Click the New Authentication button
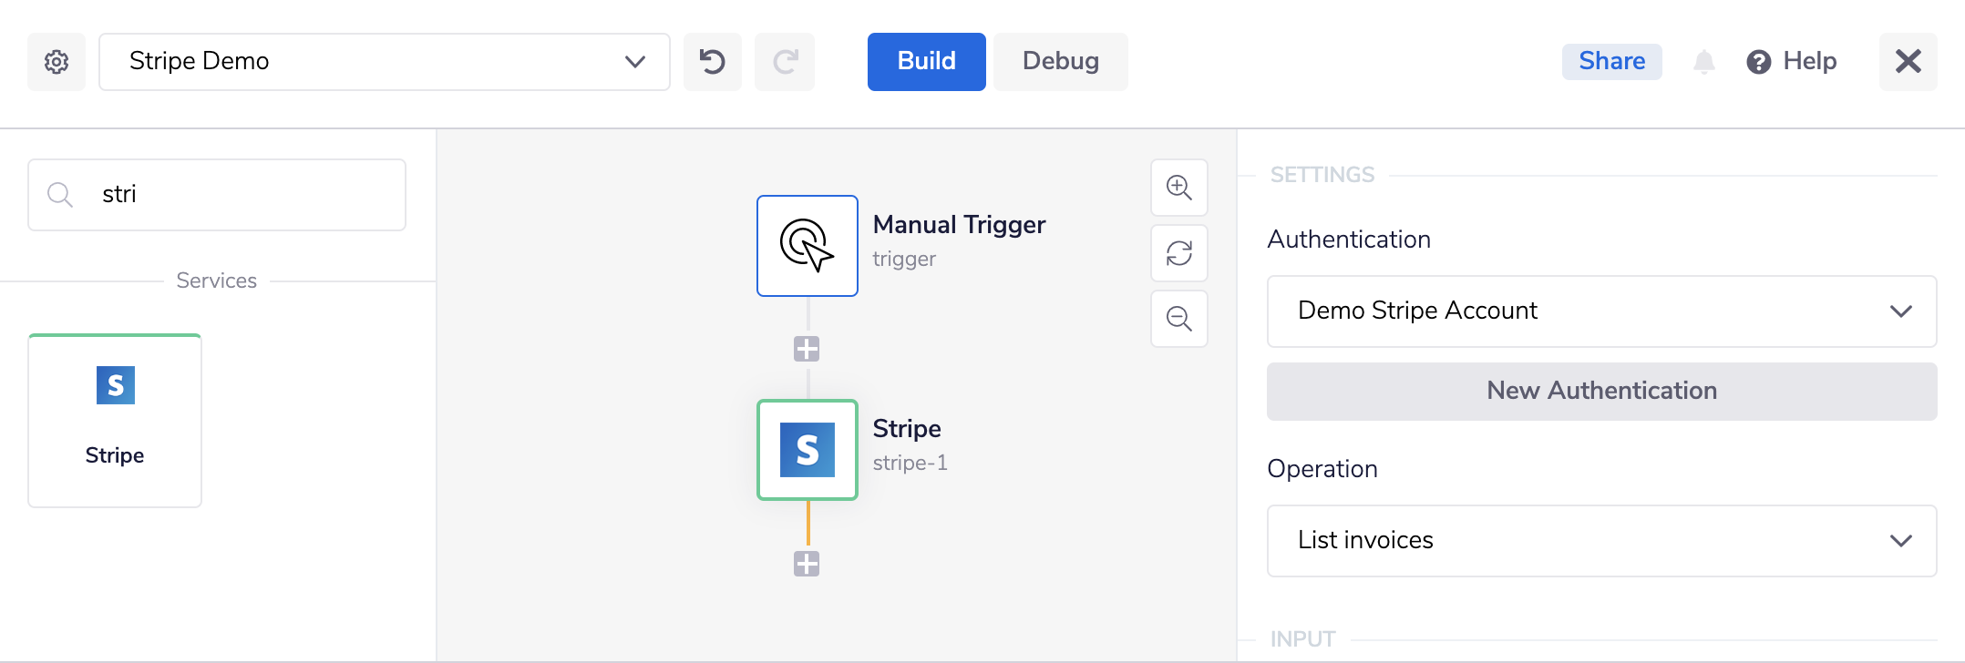 pos(1601,392)
